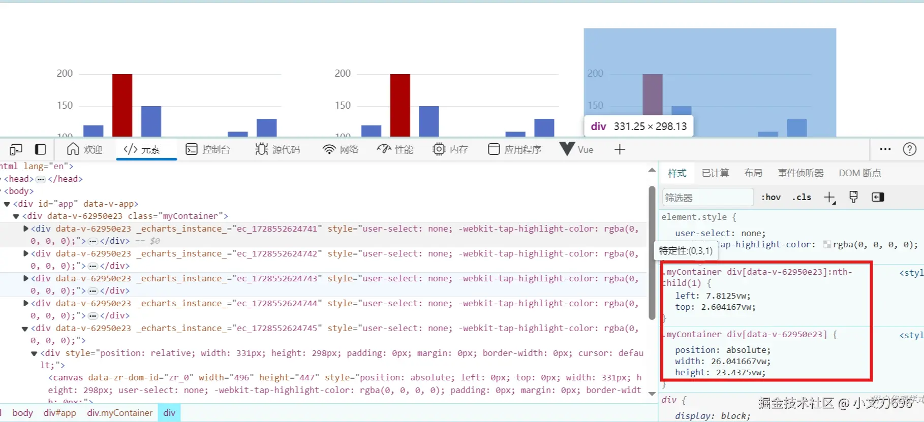Click the display: block declaration
924x422 pixels.
[x=713, y=416]
